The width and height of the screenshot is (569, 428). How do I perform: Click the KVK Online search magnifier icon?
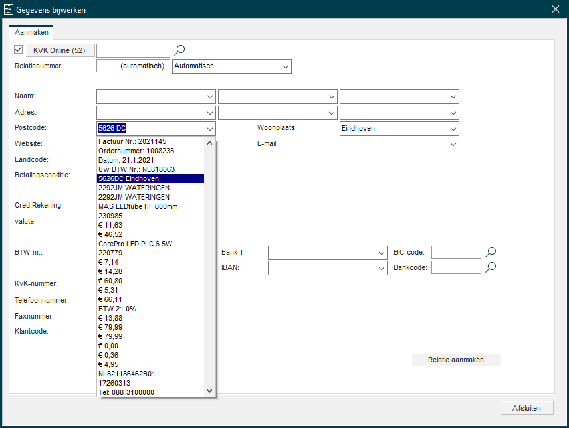pyautogui.click(x=179, y=50)
